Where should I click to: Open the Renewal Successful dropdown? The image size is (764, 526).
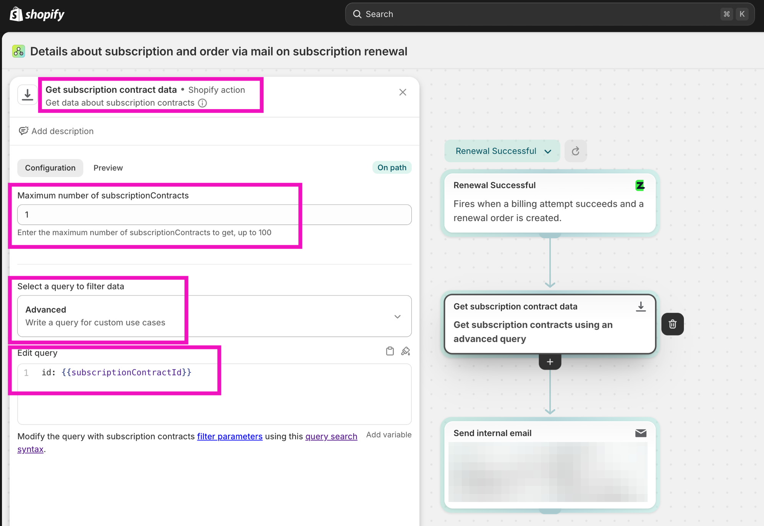[502, 151]
